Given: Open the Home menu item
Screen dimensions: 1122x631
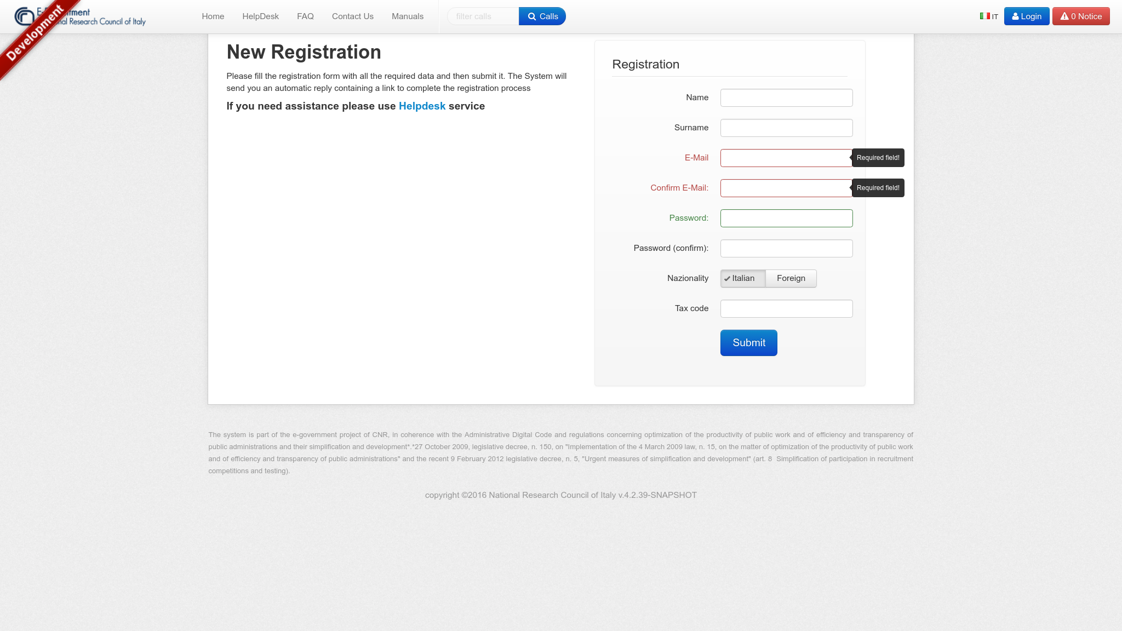Looking at the screenshot, I should pos(213,16).
